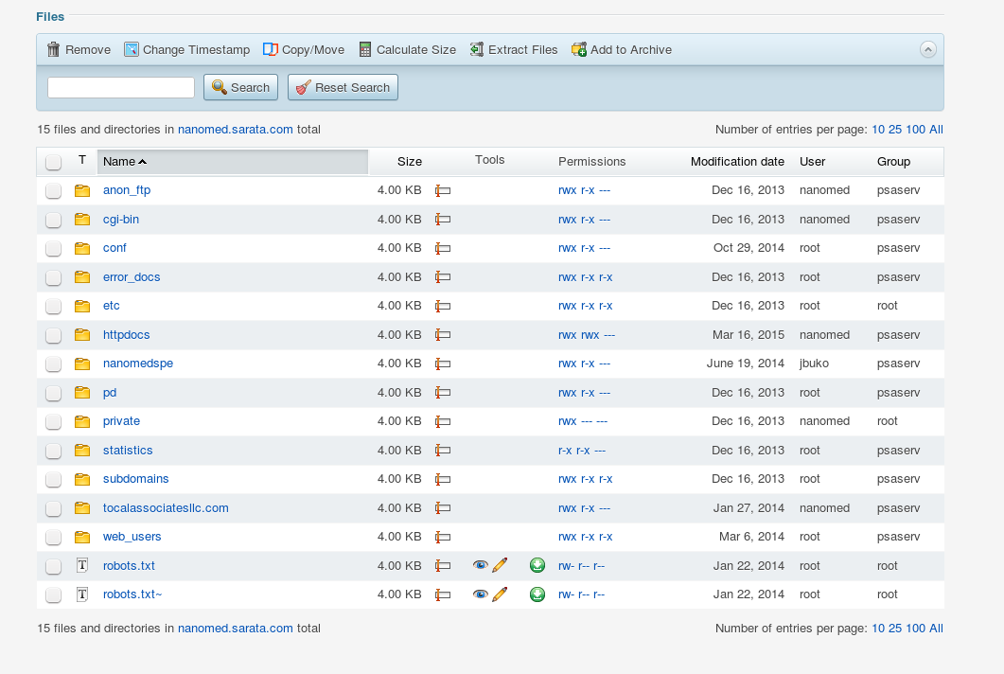
Task: Click the Change Timestamp toolbar icon
Action: [132, 49]
